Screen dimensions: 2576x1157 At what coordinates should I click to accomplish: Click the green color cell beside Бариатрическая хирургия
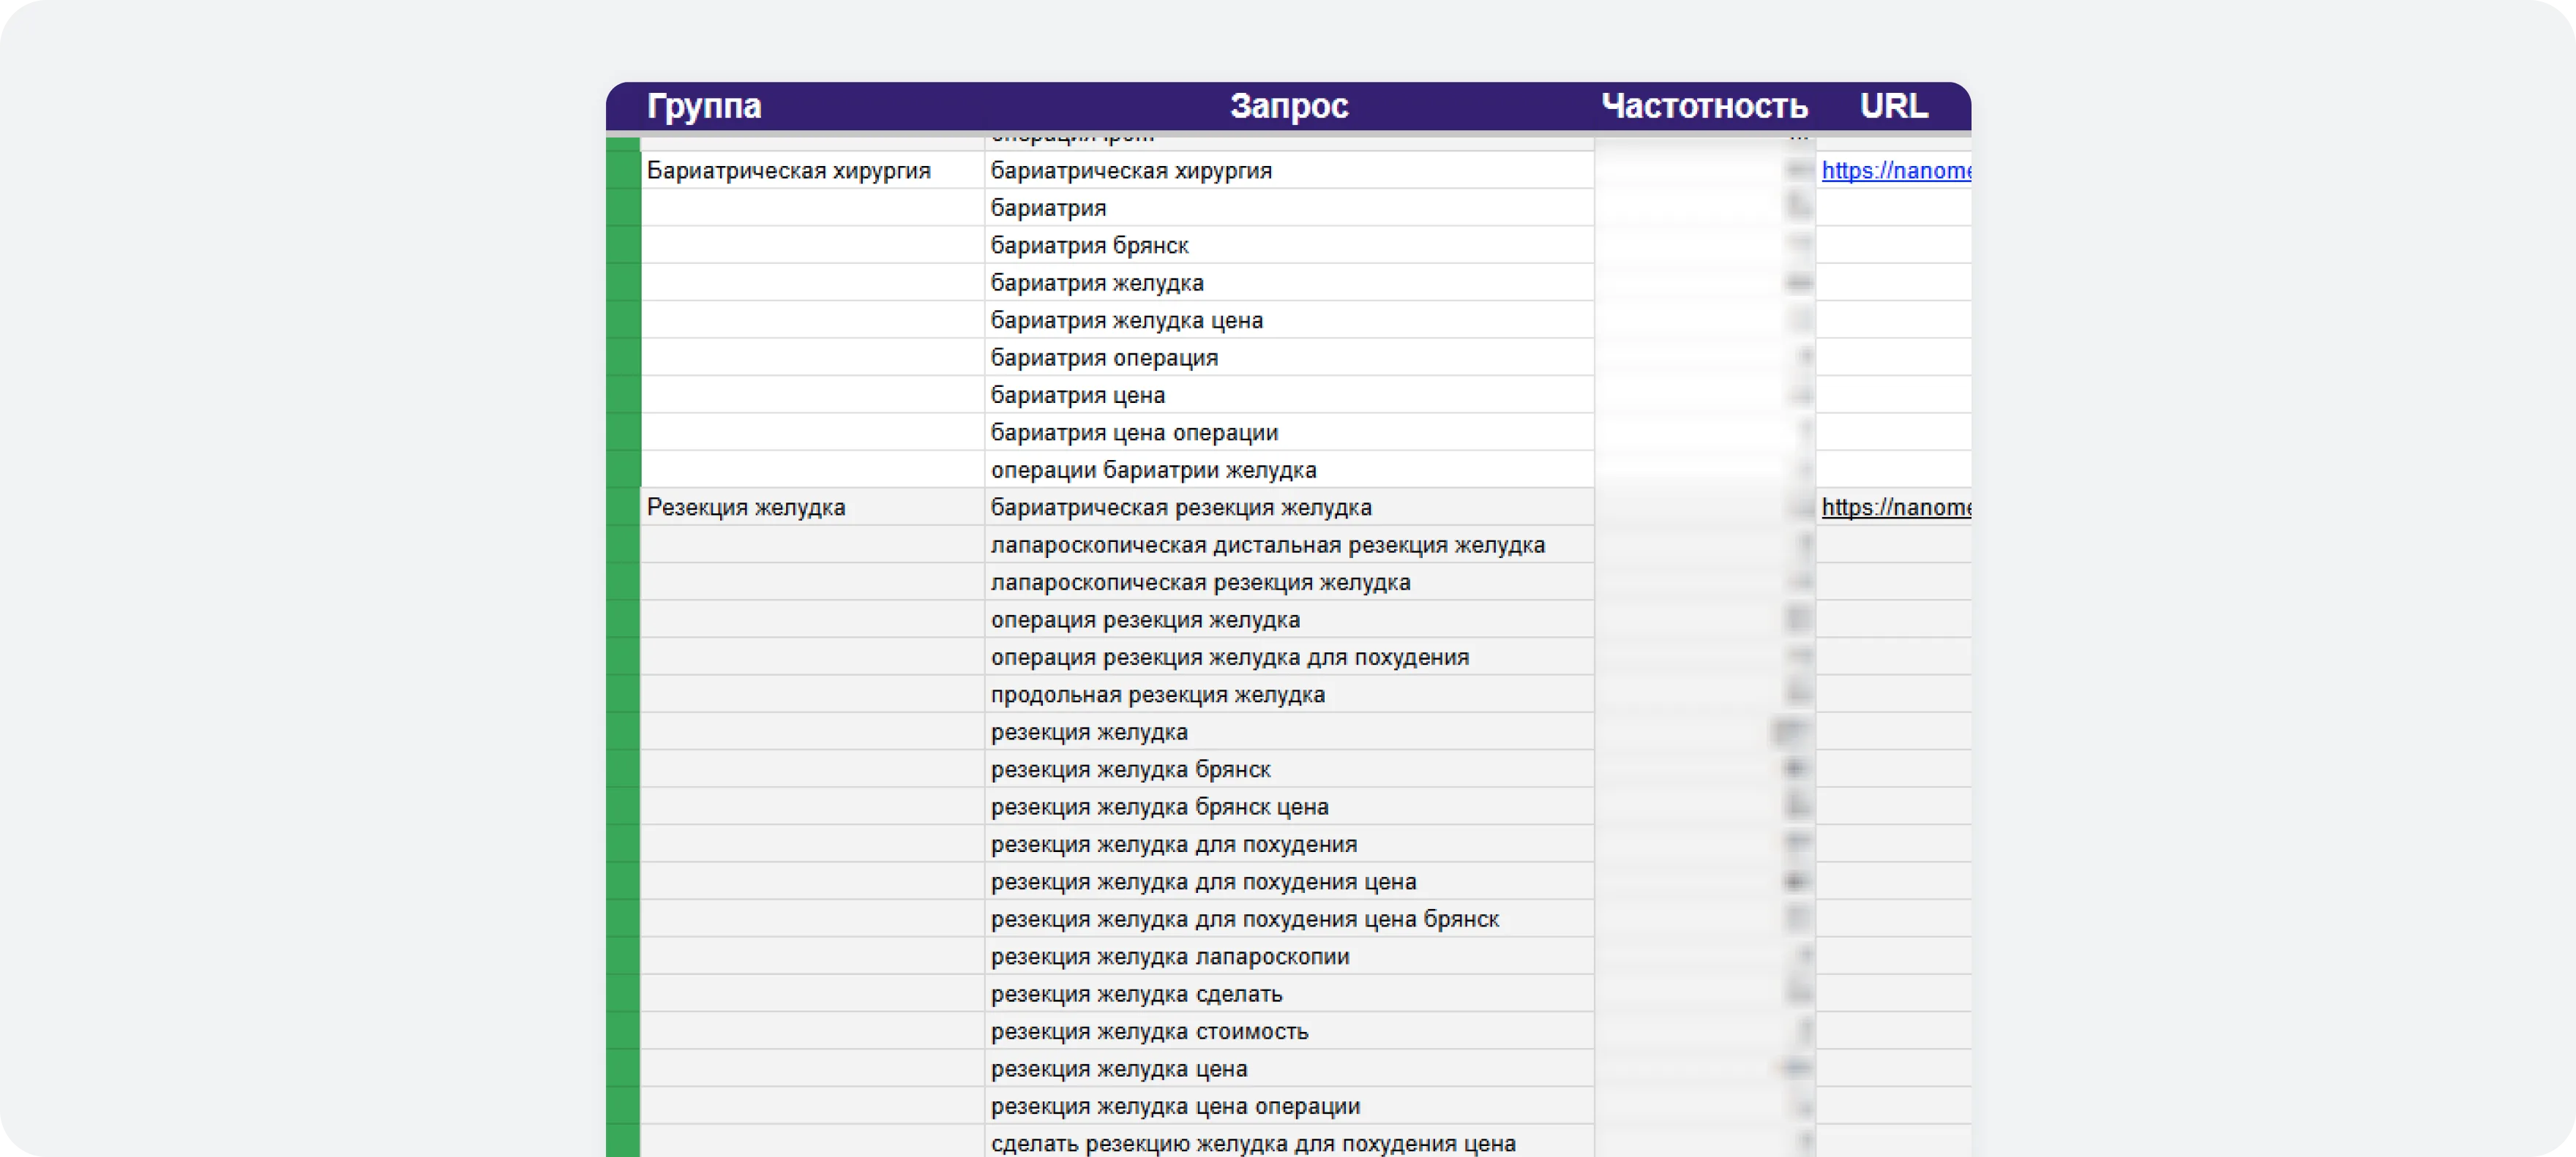(x=623, y=171)
